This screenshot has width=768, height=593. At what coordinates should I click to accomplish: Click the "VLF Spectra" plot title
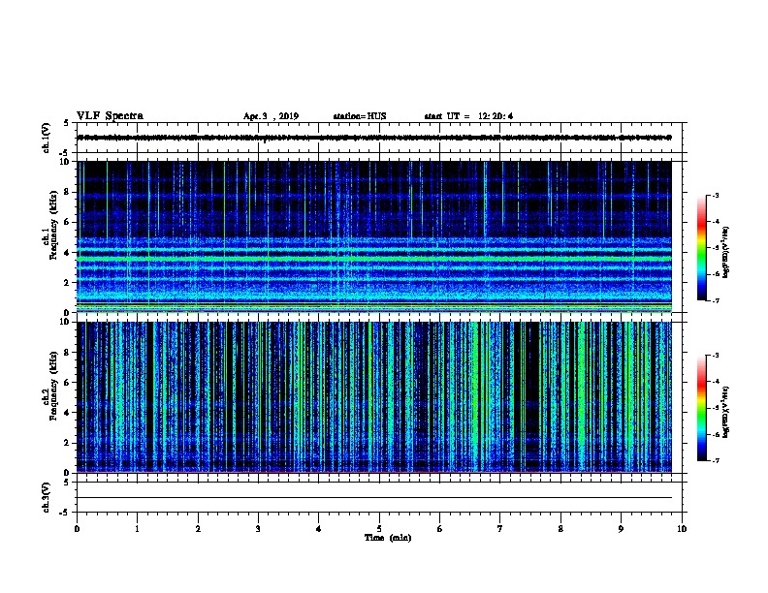point(110,116)
